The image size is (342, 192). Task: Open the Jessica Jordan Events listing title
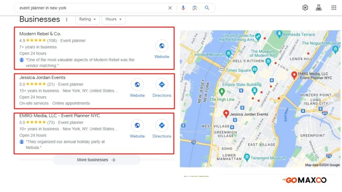tap(42, 77)
